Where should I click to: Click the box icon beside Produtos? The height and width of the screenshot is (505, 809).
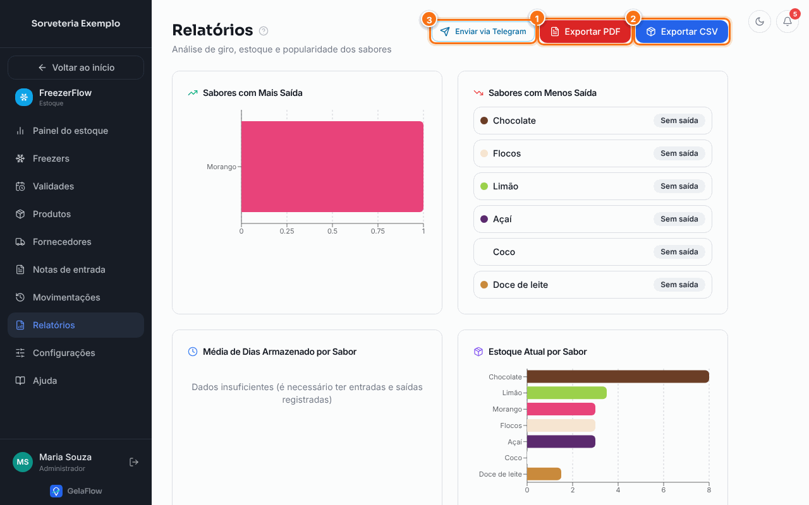click(20, 214)
